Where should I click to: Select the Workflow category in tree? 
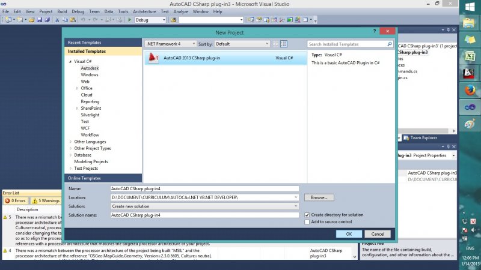tap(90, 135)
